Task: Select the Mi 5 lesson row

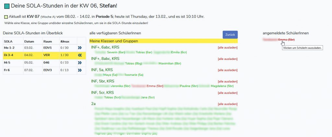Action: 44,63
